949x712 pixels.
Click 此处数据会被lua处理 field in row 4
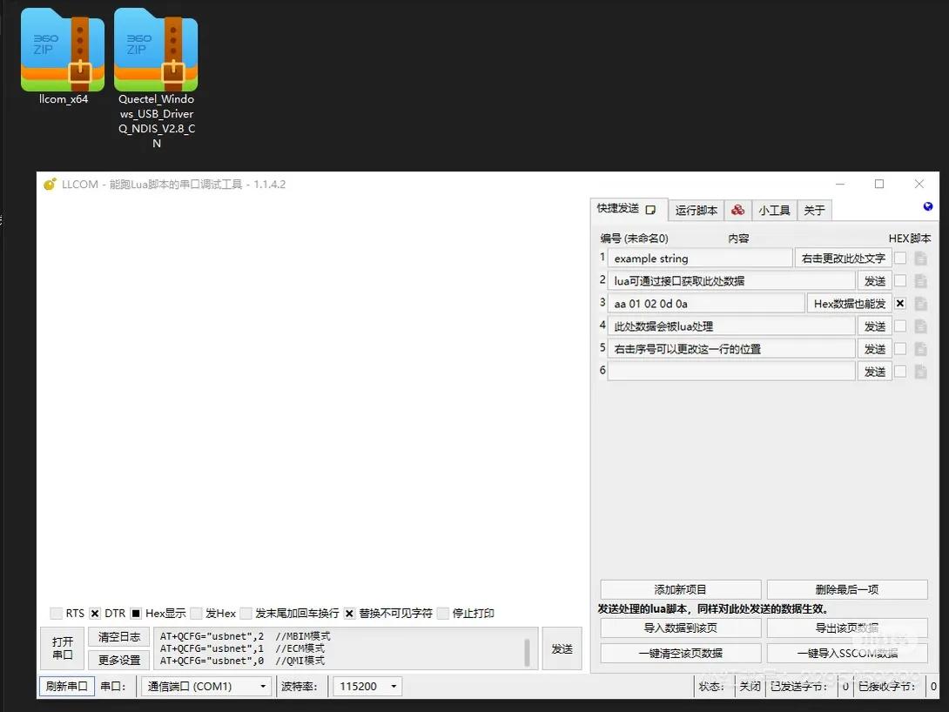[731, 326]
